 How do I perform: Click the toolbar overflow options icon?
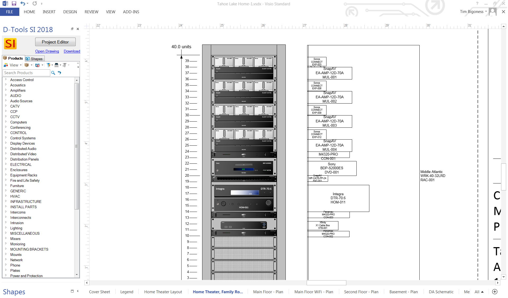(x=78, y=65)
